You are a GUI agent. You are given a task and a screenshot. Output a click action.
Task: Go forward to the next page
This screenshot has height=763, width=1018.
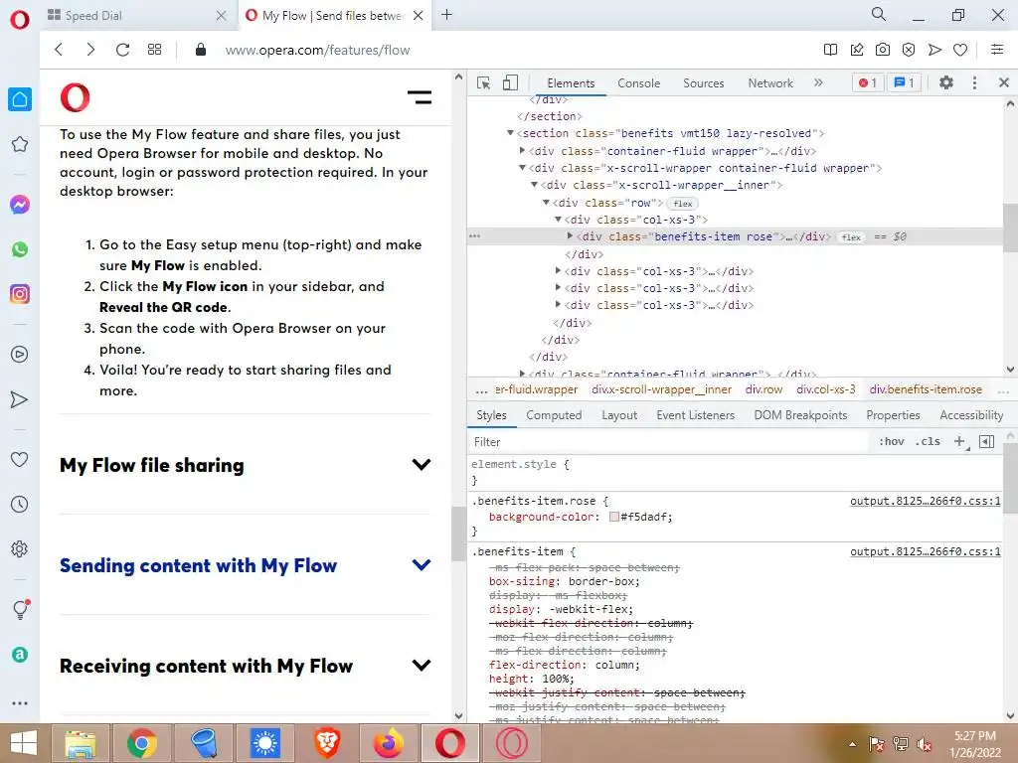tap(90, 50)
